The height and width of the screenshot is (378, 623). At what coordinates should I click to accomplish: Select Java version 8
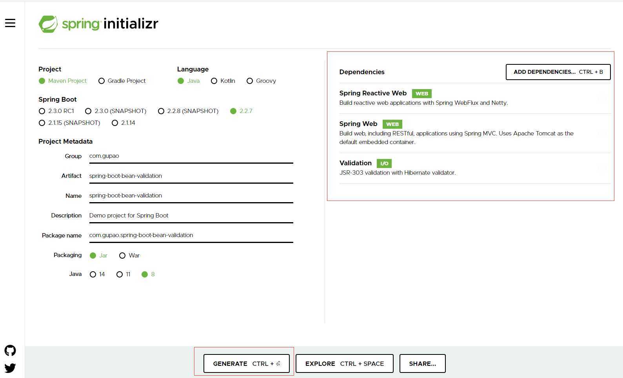(148, 274)
